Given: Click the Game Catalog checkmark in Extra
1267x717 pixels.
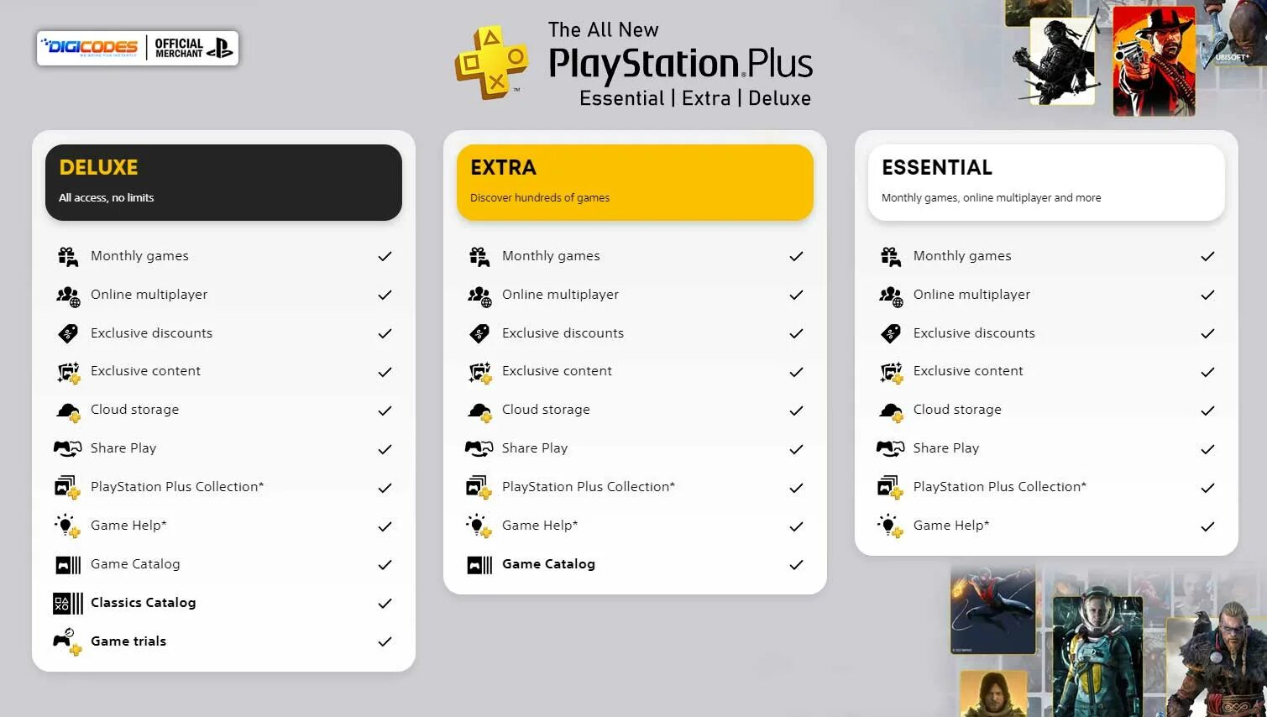Looking at the screenshot, I should (796, 564).
